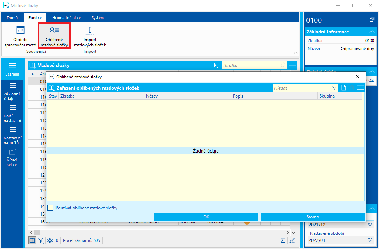The width and height of the screenshot is (379, 249).
Task: Focus the Zkratka search field
Action: pyautogui.click(x=251, y=65)
